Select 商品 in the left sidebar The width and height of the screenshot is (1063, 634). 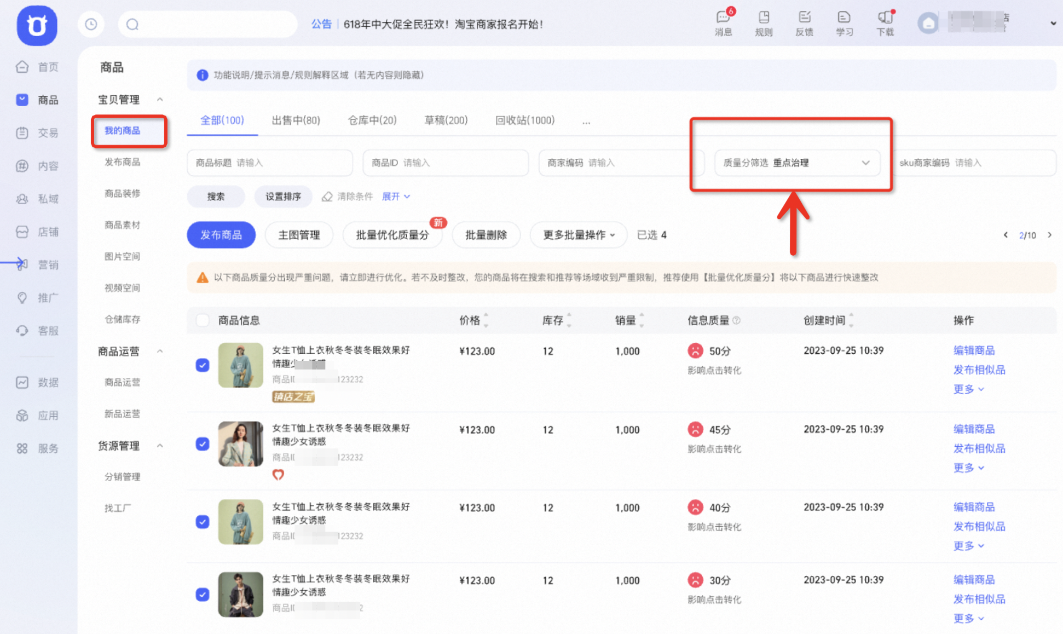coord(37,100)
